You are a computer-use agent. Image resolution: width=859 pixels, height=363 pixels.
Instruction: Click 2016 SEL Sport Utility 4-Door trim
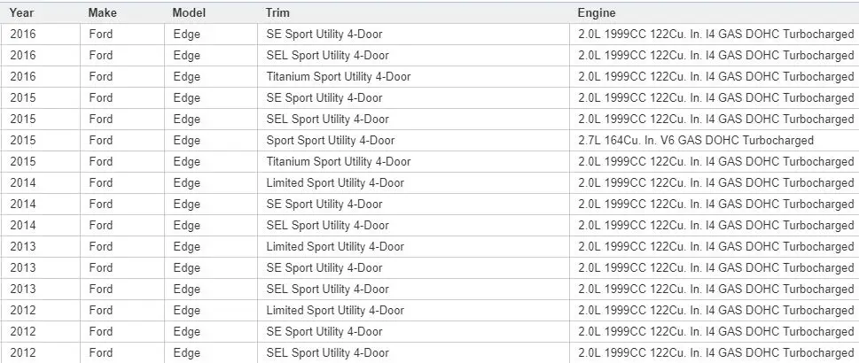pos(328,55)
